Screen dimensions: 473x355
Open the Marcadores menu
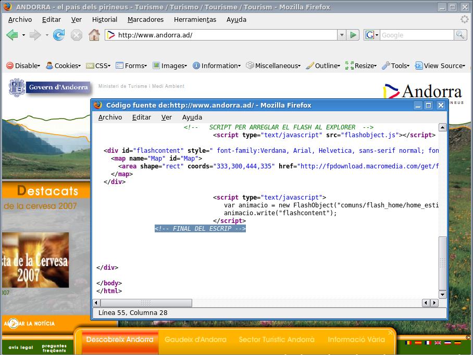tap(145, 20)
